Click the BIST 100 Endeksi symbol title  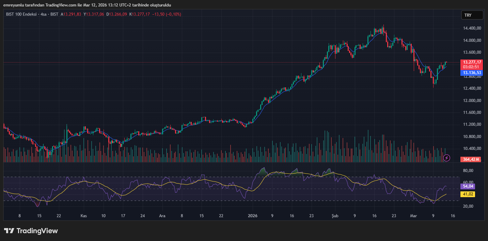(x=21, y=14)
